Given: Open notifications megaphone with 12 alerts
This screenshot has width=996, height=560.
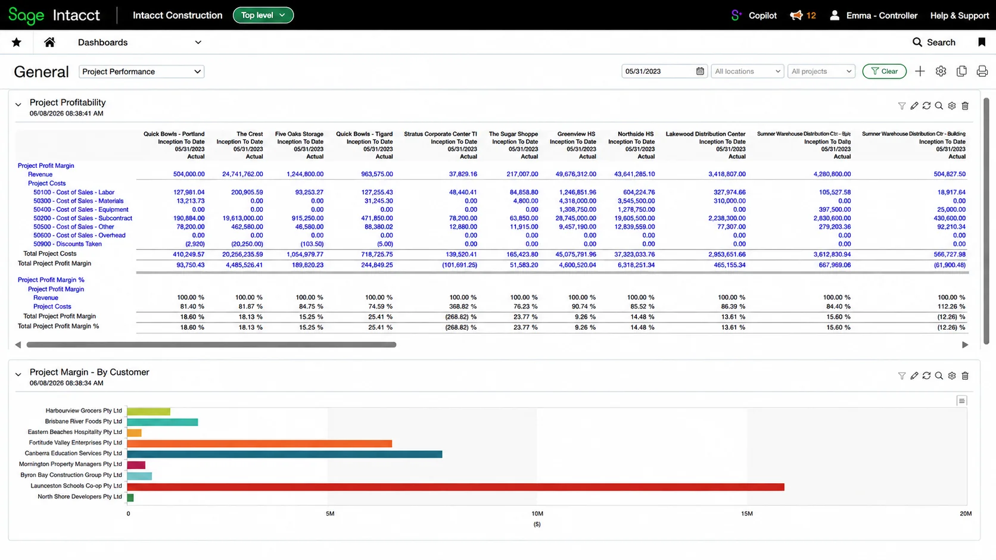Looking at the screenshot, I should click(x=803, y=15).
